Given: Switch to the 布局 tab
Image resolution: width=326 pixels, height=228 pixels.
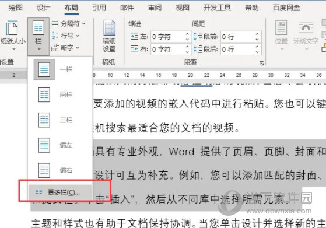Looking at the screenshot, I should point(71,8).
